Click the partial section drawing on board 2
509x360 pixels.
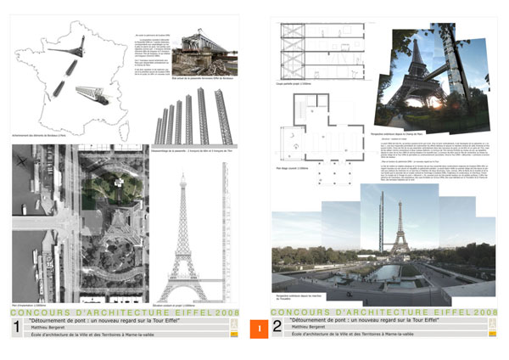322,51
